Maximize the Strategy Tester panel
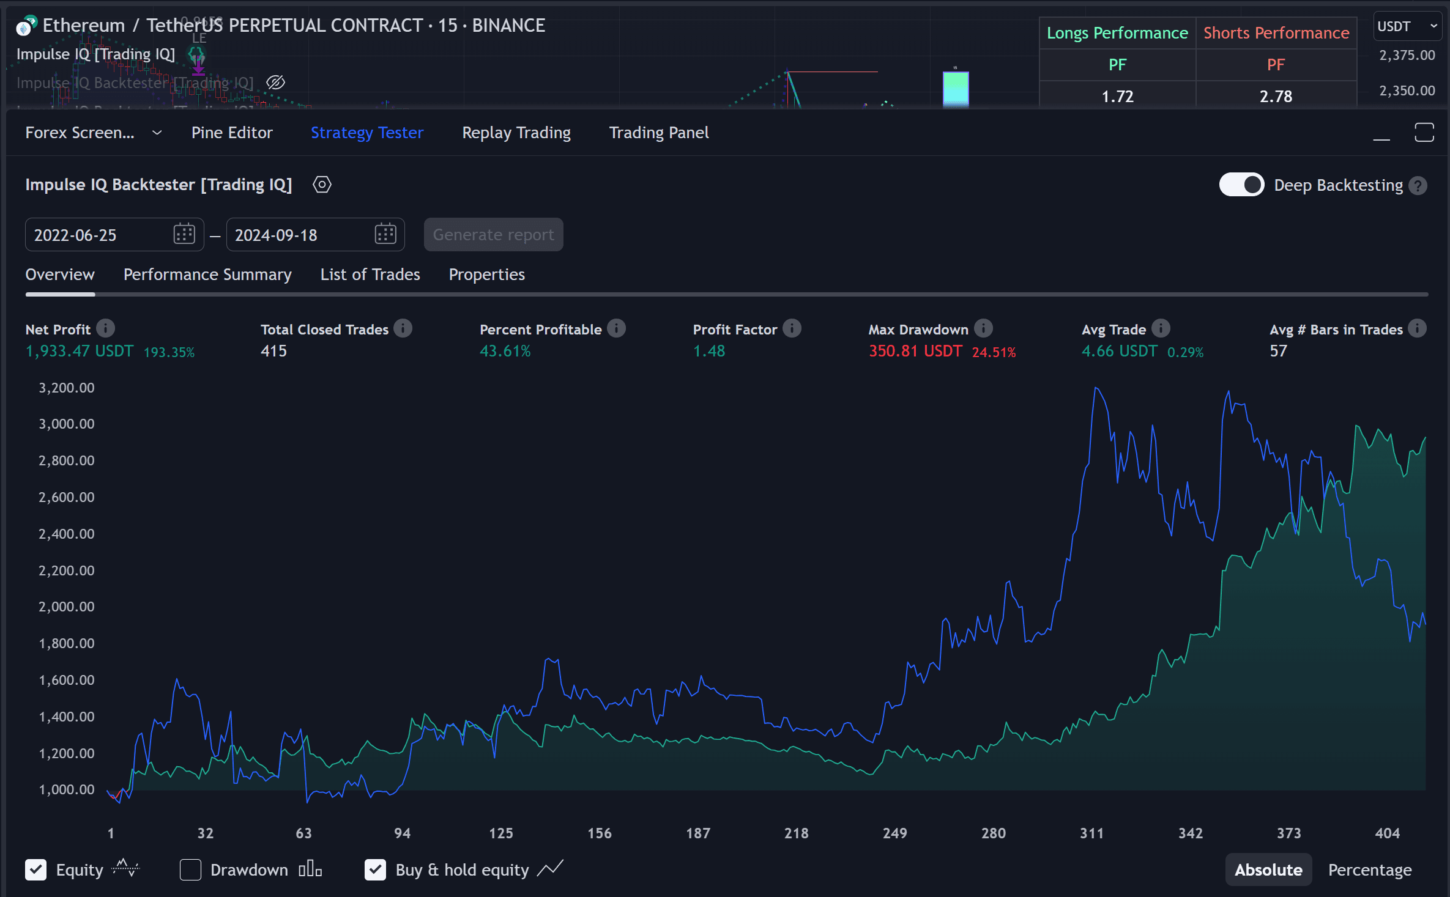The image size is (1450, 897). (1424, 132)
